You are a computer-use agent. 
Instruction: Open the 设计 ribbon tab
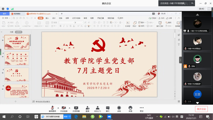54,18
